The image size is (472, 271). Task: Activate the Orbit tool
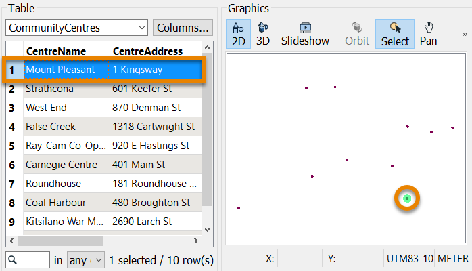pos(357,34)
